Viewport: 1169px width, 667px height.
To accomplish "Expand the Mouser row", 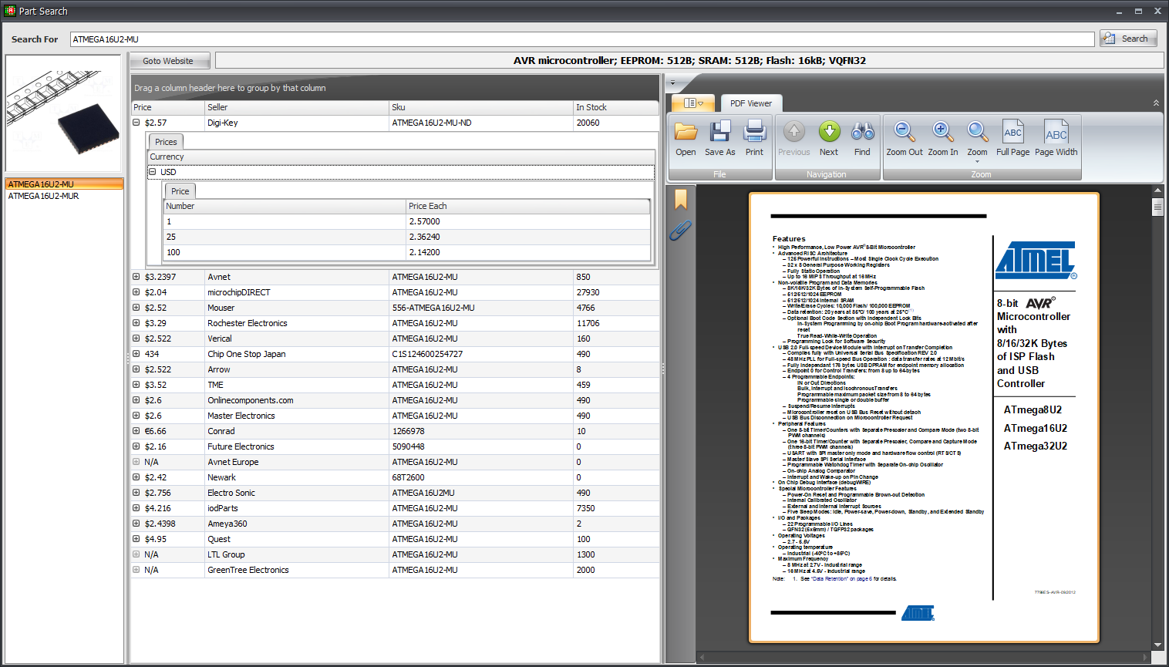I will [136, 308].
